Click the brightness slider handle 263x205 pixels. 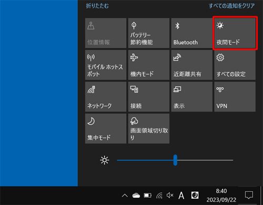175,160
